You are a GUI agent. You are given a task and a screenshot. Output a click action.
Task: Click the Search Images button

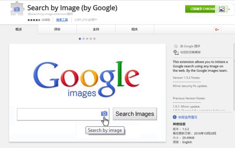coord(135,114)
